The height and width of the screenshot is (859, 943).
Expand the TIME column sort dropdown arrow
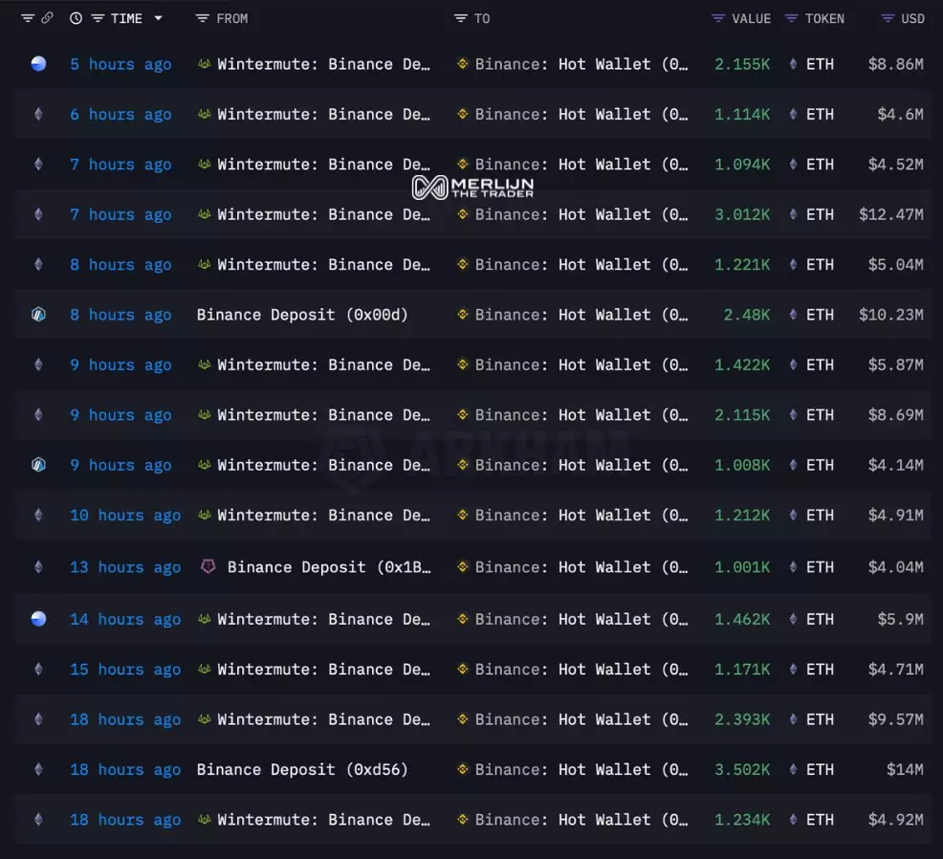tap(158, 18)
